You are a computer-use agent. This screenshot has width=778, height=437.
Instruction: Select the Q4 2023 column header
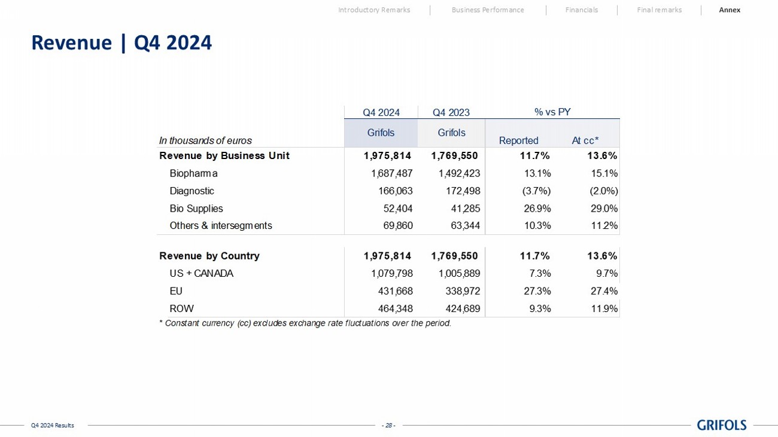point(451,112)
